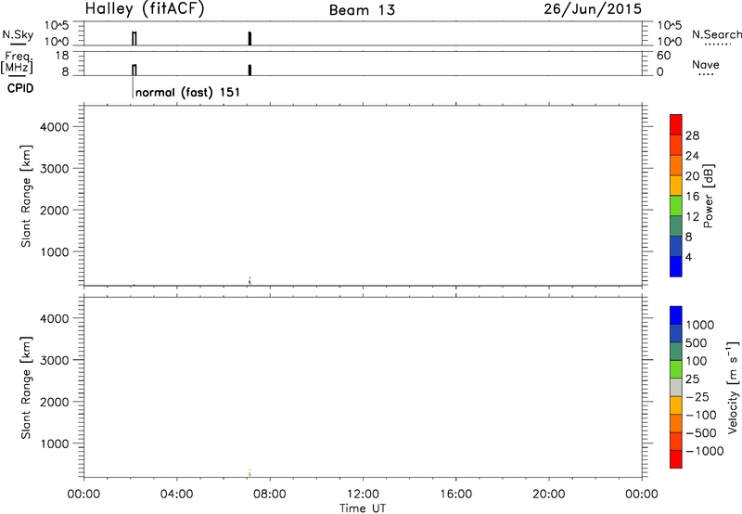
Task: Click "Slant Range [km]" label of power panel
Action: point(26,196)
